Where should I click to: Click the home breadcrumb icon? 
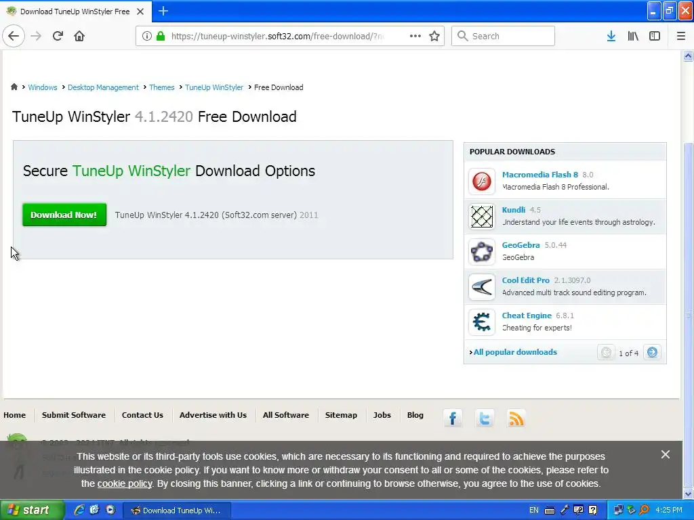(x=14, y=87)
